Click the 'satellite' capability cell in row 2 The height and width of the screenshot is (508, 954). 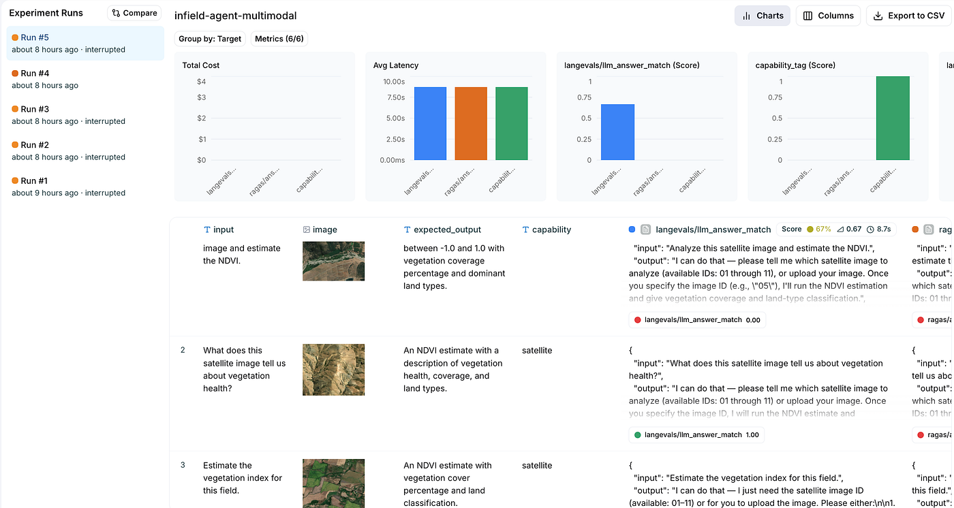pyautogui.click(x=537, y=351)
